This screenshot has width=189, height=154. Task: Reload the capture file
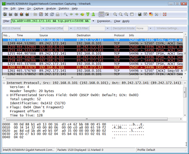click(x=52, y=14)
